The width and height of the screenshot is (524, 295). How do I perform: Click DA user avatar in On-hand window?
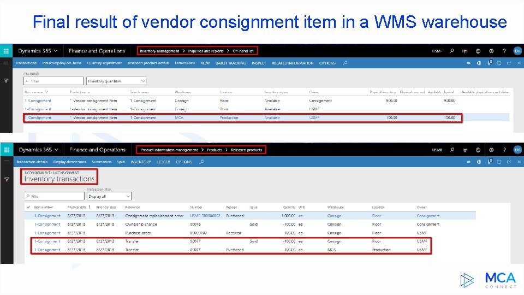(517, 51)
